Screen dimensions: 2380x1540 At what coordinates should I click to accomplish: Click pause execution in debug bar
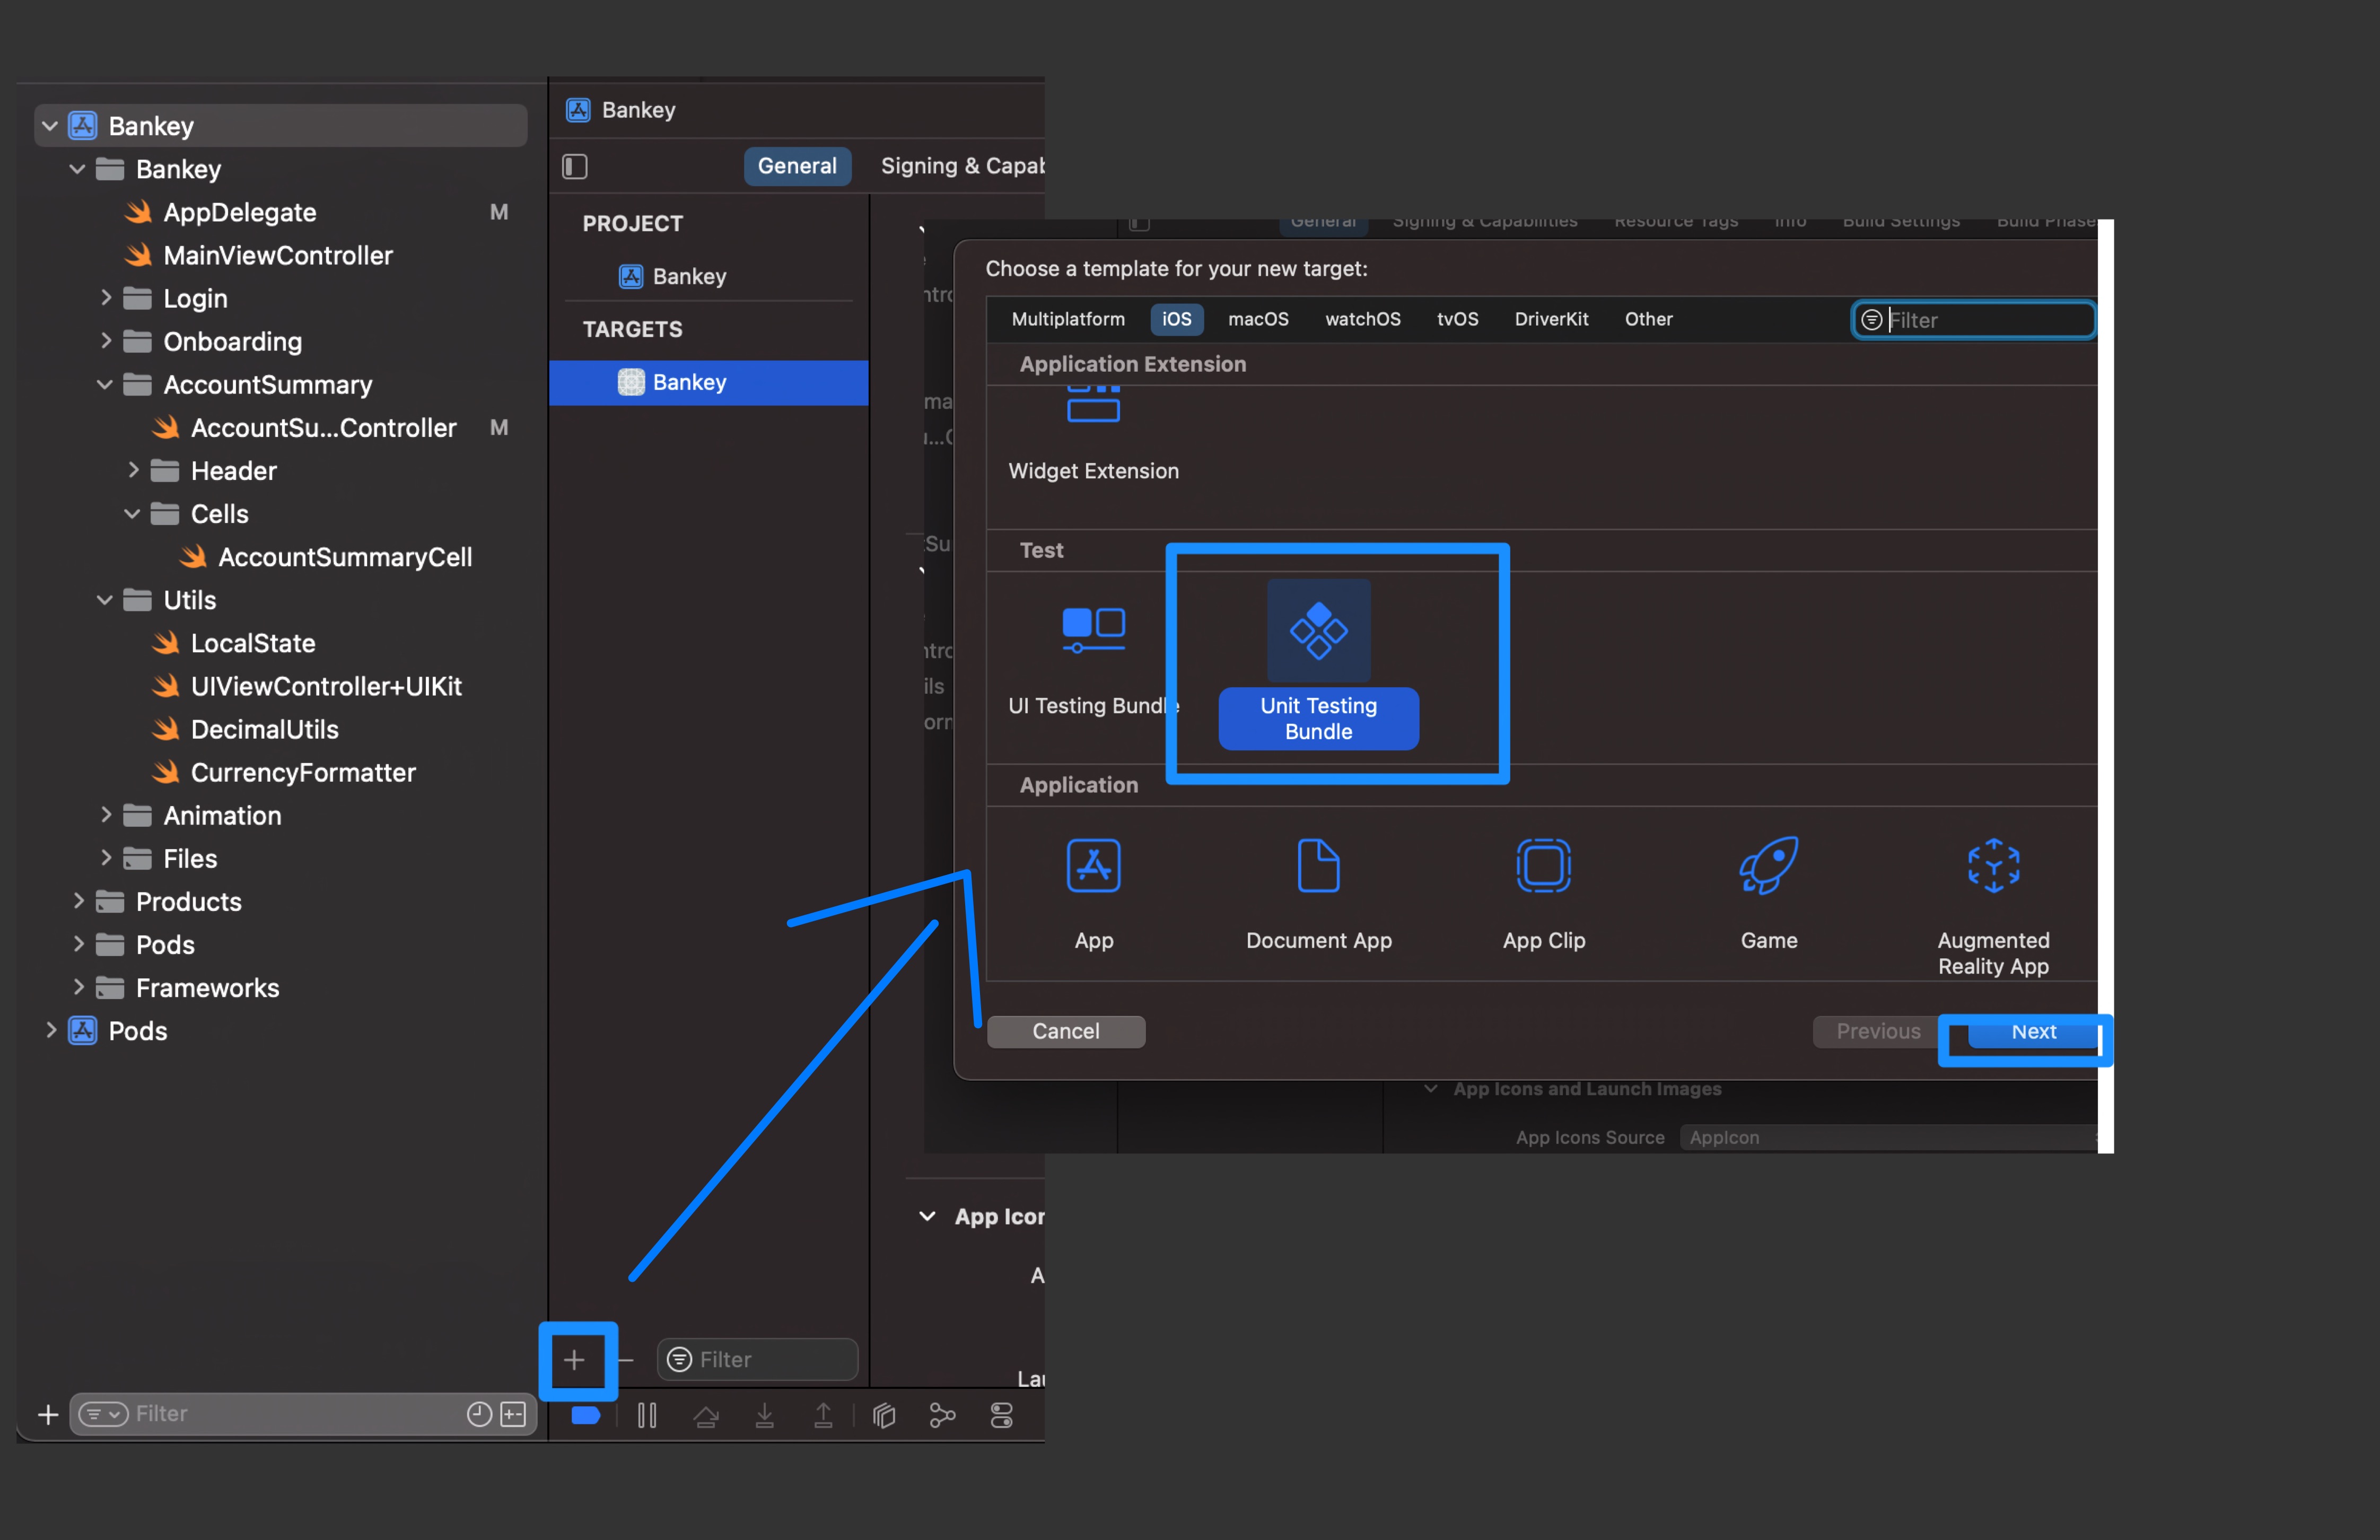[647, 1415]
